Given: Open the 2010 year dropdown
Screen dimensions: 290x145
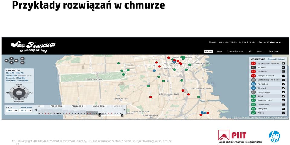Looking at the screenshot, I should pyautogui.click(x=25, y=111).
